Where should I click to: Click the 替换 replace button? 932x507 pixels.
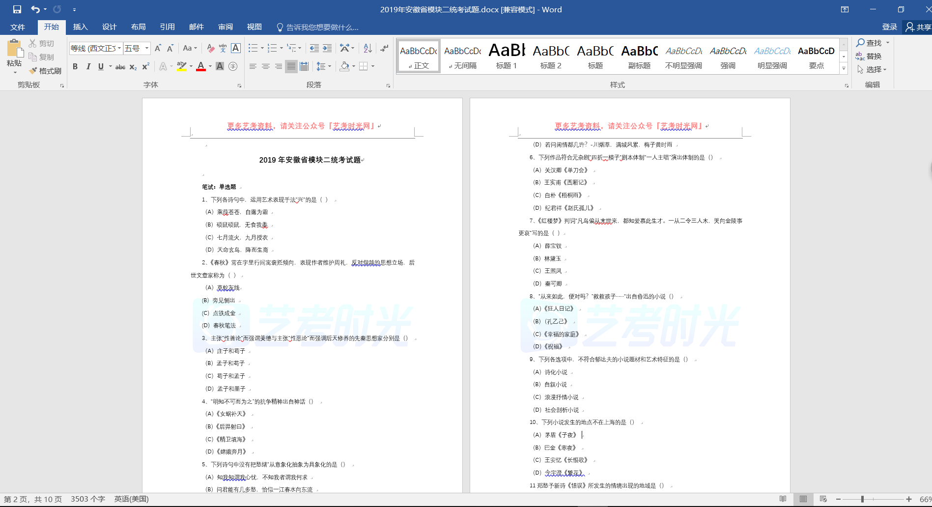pos(869,56)
